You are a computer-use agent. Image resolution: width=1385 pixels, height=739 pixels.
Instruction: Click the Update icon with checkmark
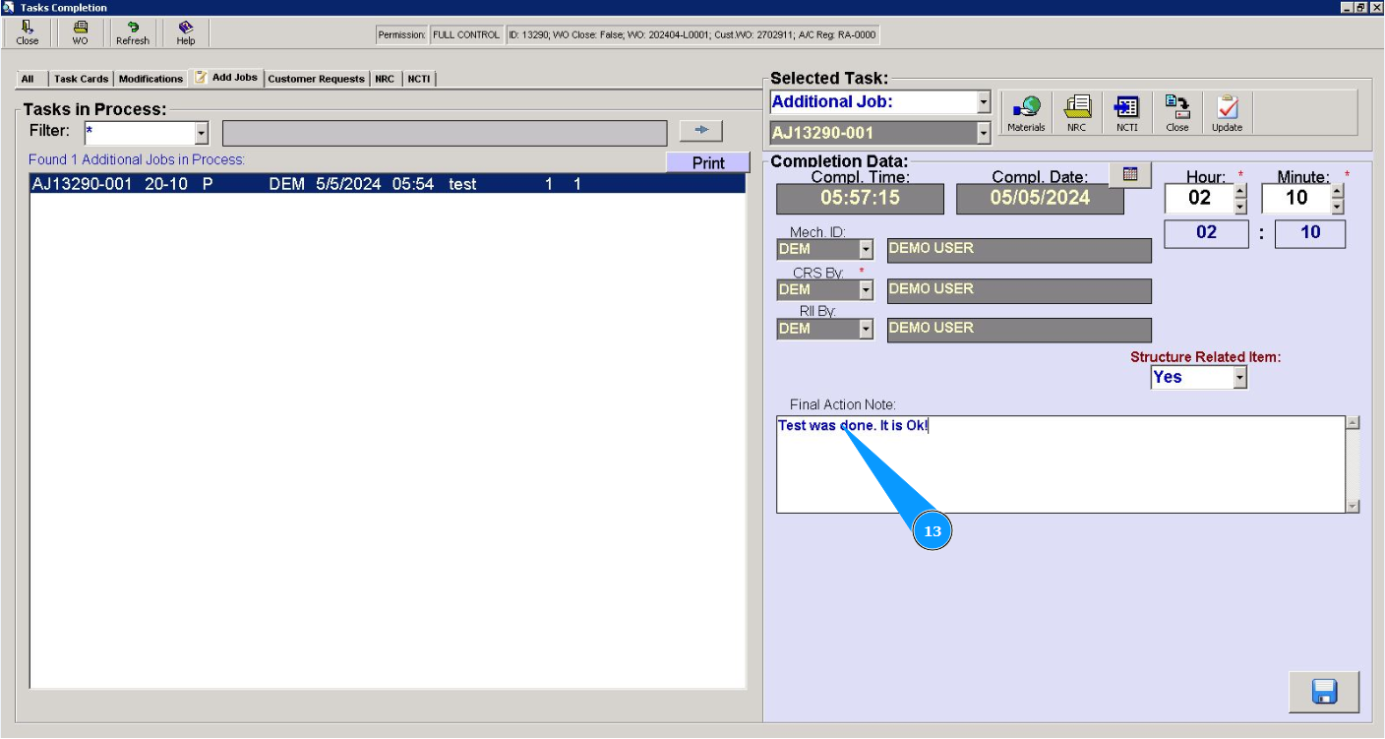click(1228, 113)
